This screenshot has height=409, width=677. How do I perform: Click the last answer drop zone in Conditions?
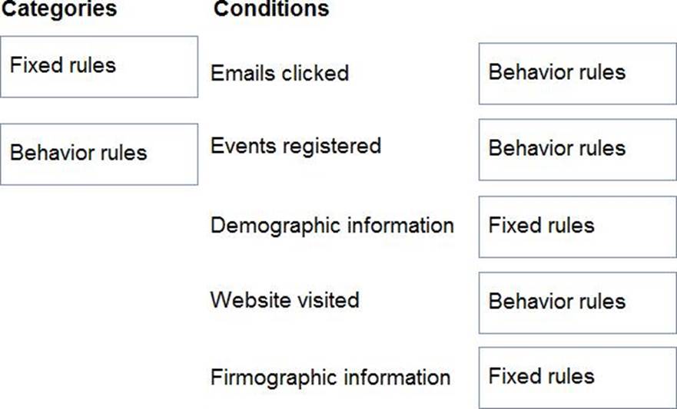[x=577, y=378]
